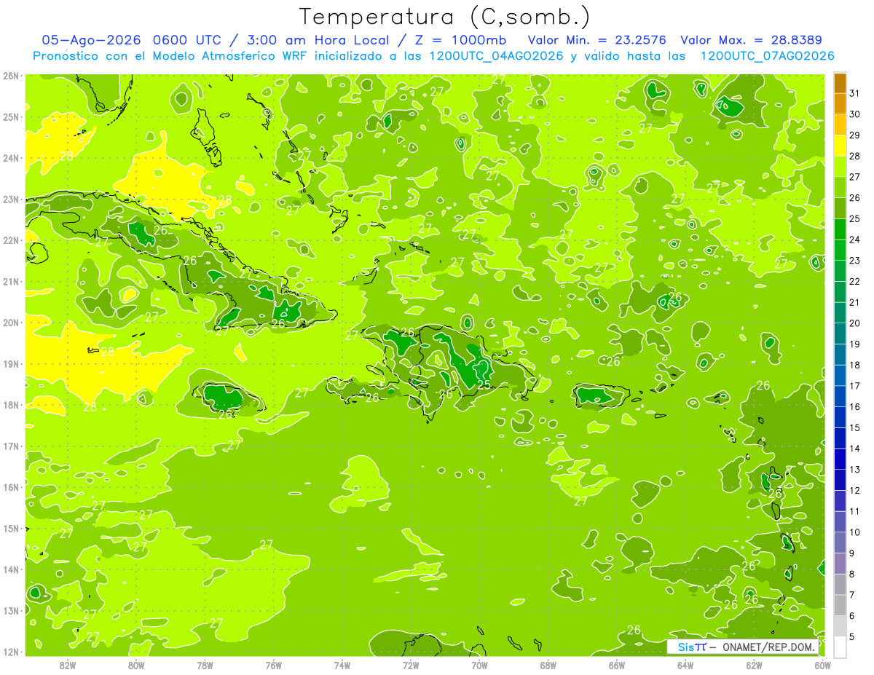Click the '26N' latitude axis label
The image size is (874, 675).
pos(11,76)
